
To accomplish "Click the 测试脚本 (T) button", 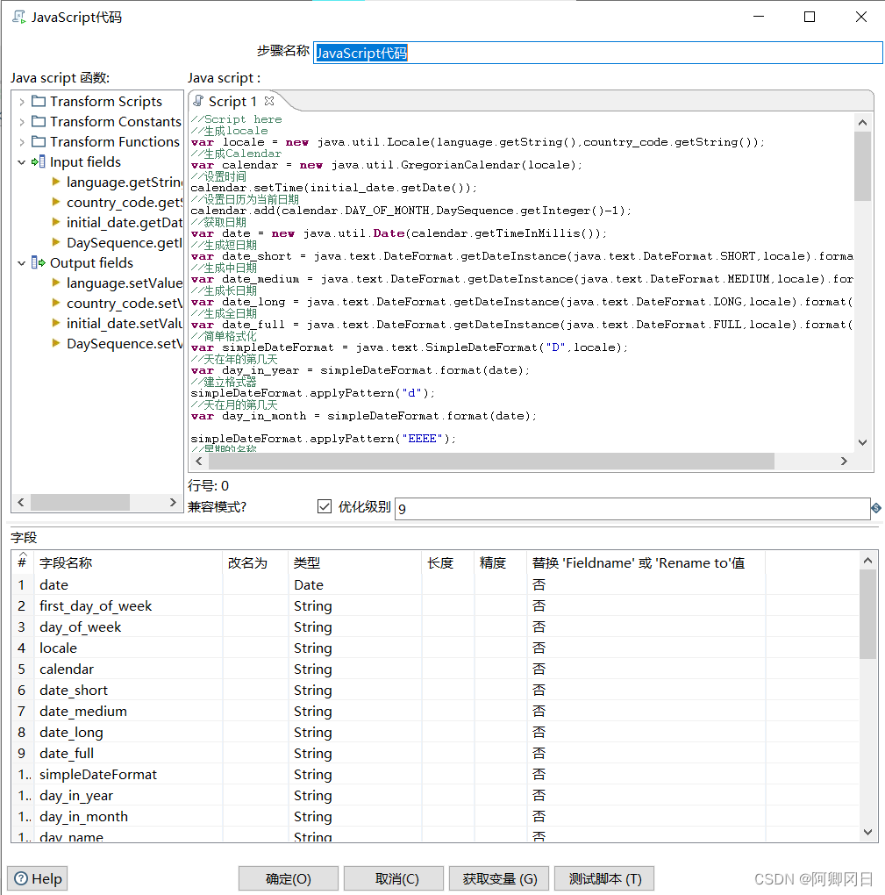I will tap(604, 879).
